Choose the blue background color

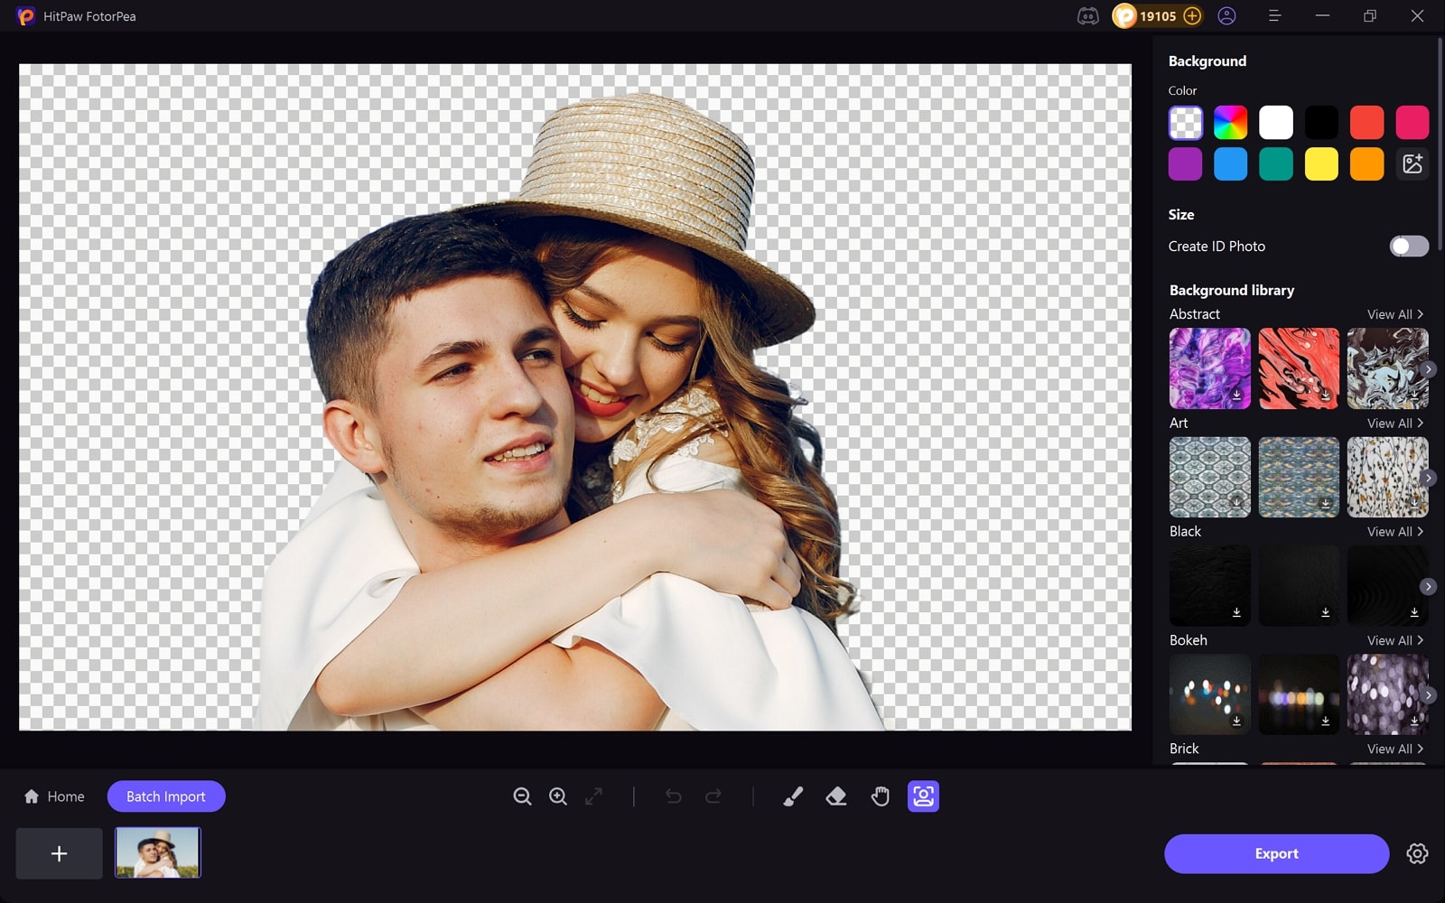pyautogui.click(x=1230, y=164)
